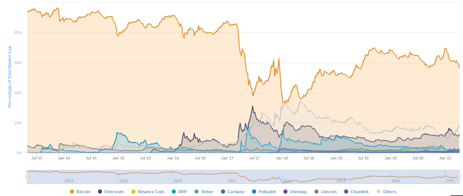Click the Percentage of Total Market Cap title
463x196 pixels.
[10, 77]
